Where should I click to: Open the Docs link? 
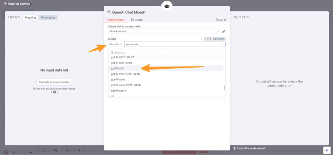(221, 20)
